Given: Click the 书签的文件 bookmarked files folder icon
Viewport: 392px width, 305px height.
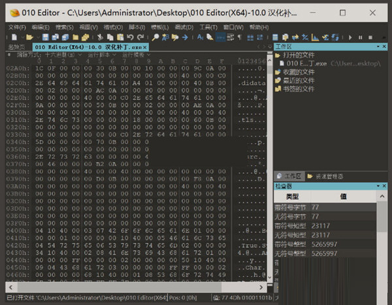Looking at the screenshot, I should click(x=278, y=88).
